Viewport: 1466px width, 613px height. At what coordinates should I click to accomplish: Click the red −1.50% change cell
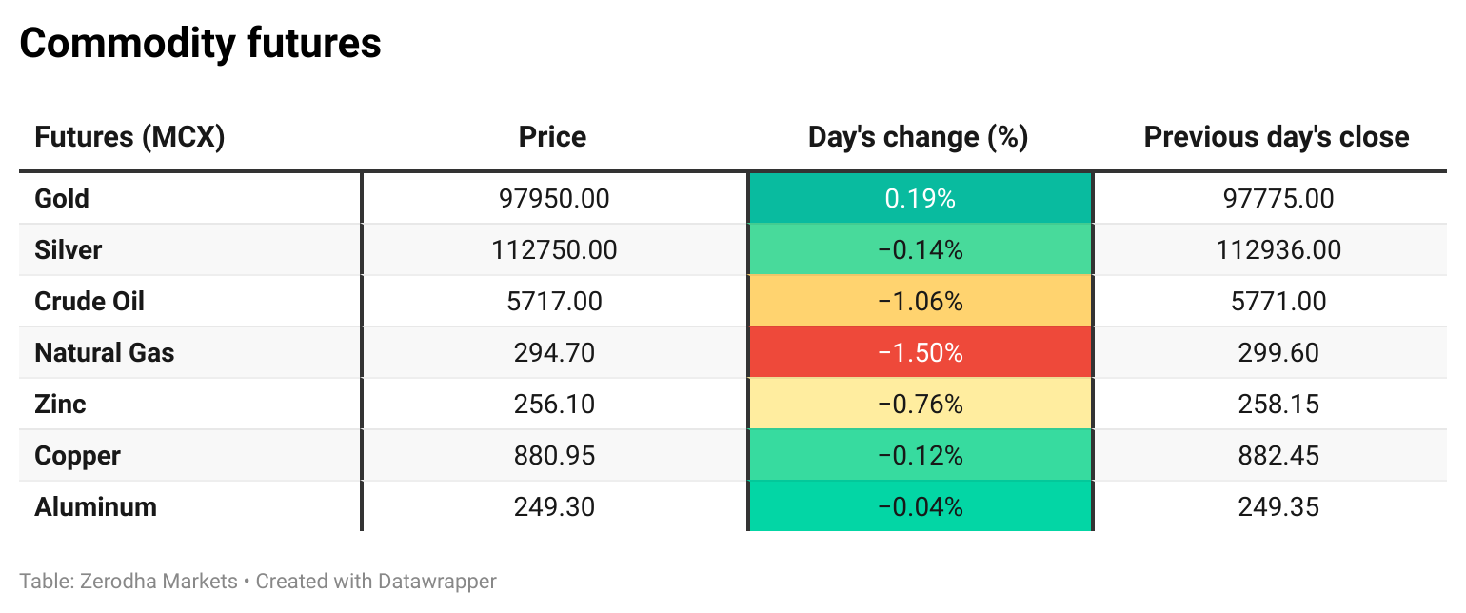pyautogui.click(x=920, y=353)
